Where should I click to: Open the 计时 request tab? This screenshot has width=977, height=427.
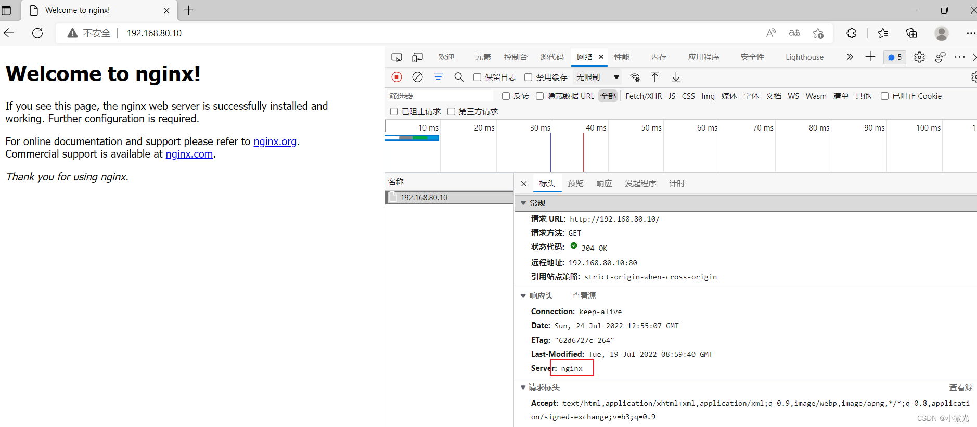pyautogui.click(x=677, y=184)
